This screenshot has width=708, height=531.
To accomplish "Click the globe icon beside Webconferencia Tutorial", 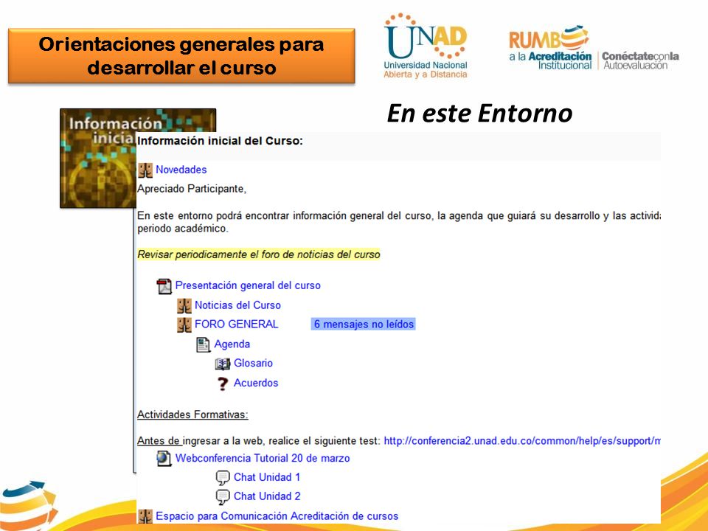I will pos(164,458).
